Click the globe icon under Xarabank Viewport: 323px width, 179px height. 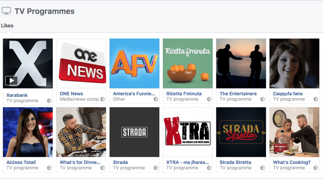pyautogui.click(x=49, y=101)
